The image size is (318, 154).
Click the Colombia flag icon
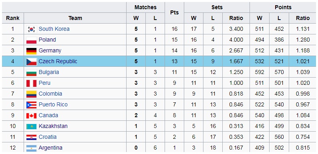tap(31, 94)
